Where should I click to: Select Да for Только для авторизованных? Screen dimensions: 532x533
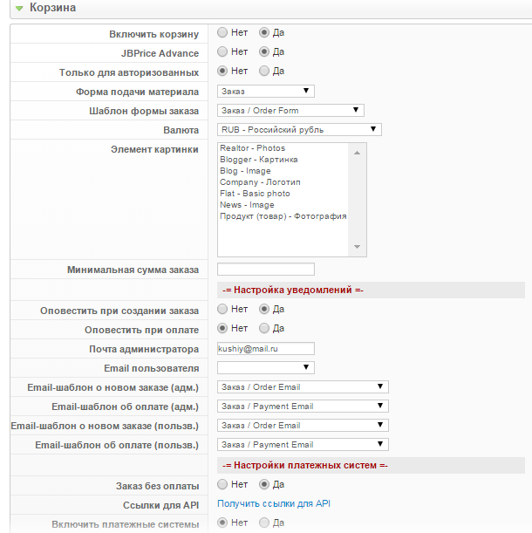point(265,72)
